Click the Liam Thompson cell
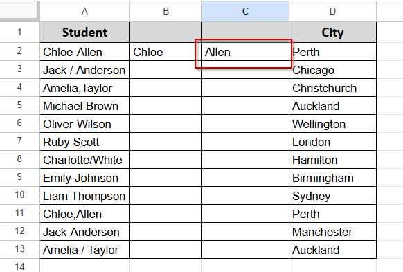 point(84,196)
